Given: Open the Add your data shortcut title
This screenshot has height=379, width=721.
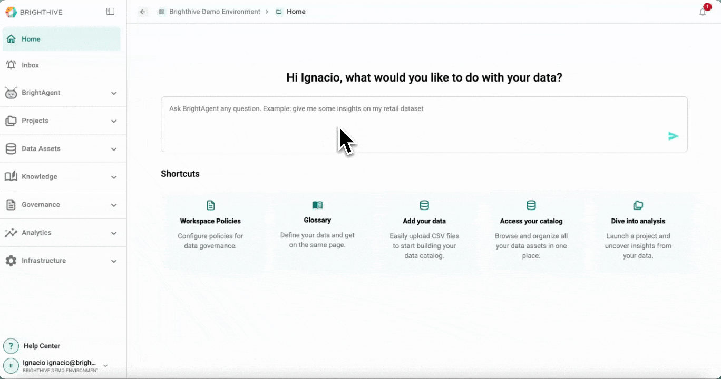Looking at the screenshot, I should coord(424,221).
